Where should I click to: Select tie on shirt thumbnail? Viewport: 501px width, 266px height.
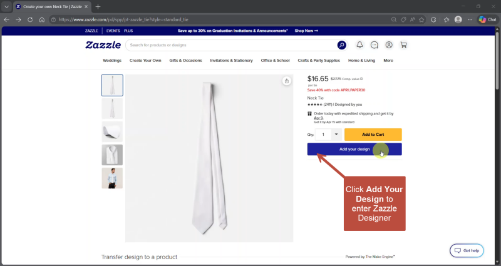[x=112, y=155]
